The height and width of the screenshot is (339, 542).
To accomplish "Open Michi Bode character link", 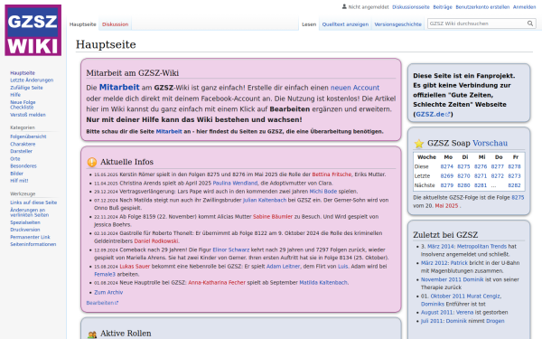I will (x=323, y=192).
